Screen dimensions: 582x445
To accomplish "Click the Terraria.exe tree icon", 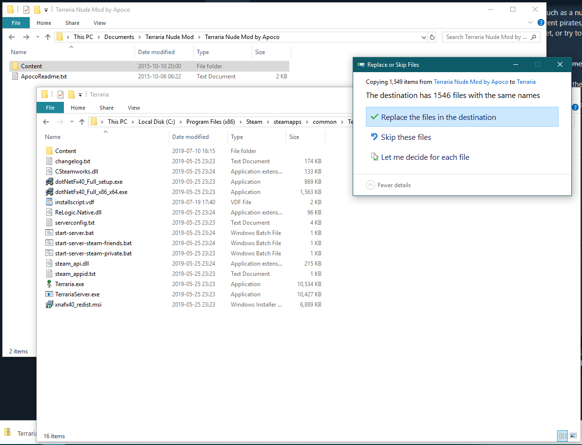I will point(49,284).
